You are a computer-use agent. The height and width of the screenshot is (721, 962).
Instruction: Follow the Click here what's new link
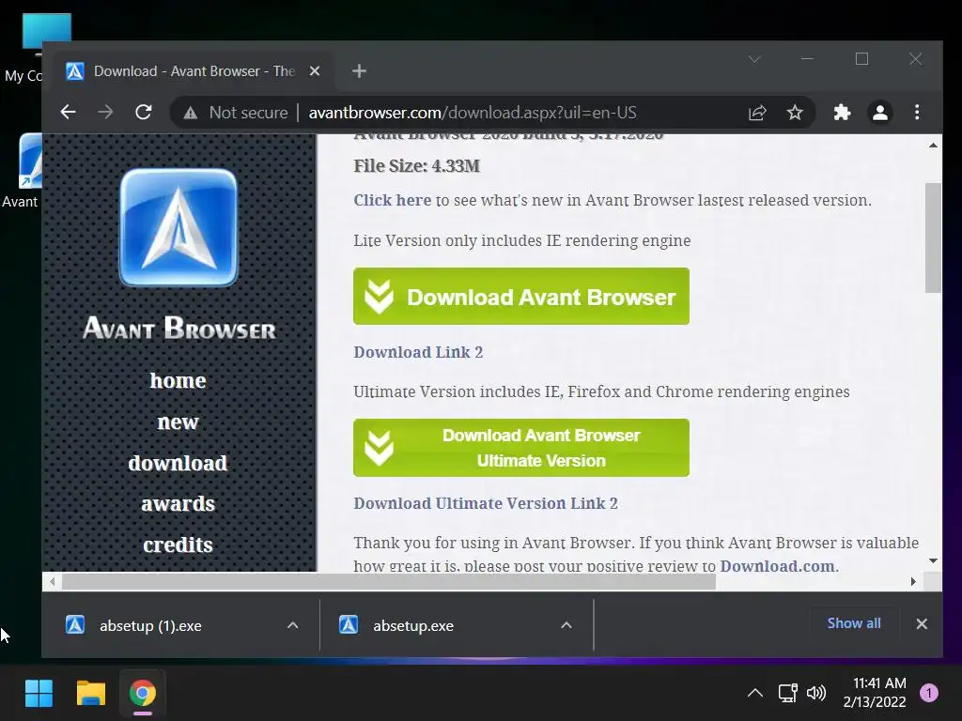(x=393, y=201)
